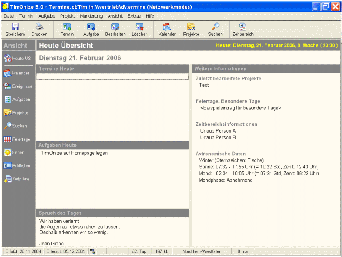The width and height of the screenshot is (342, 257).
Task: Select Heute ÜS in the sidebar
Action: tap(18, 59)
